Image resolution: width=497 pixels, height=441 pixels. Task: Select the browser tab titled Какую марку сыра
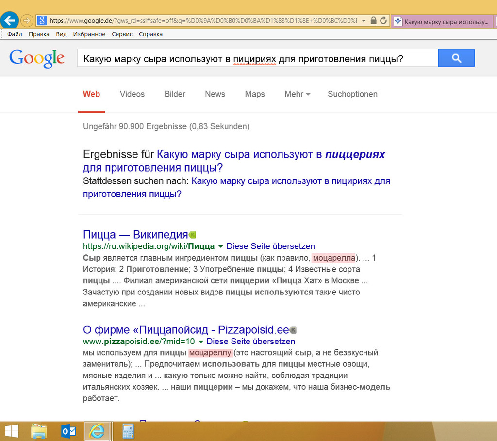tap(442, 21)
